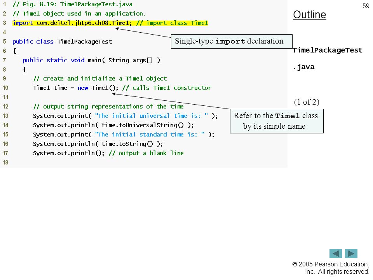
Task: Click the 'Single-type import declaration' callout text
Action: pos(229,41)
